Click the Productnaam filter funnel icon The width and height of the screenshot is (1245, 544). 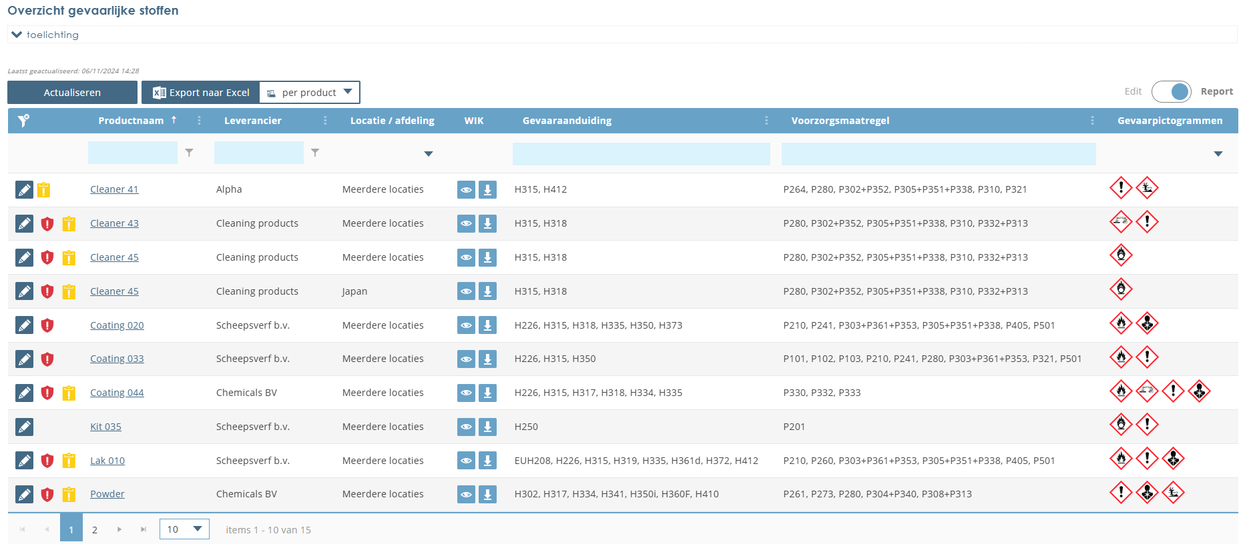coord(189,153)
